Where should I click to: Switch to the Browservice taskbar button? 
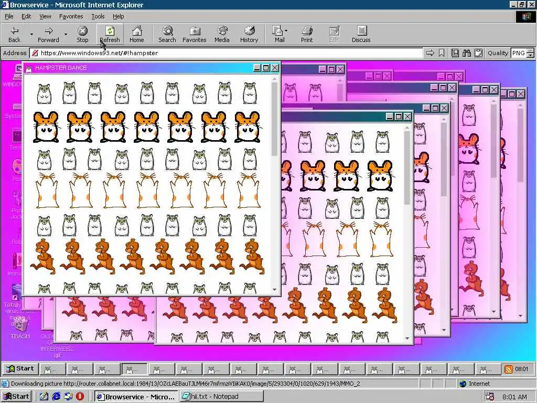[136, 397]
